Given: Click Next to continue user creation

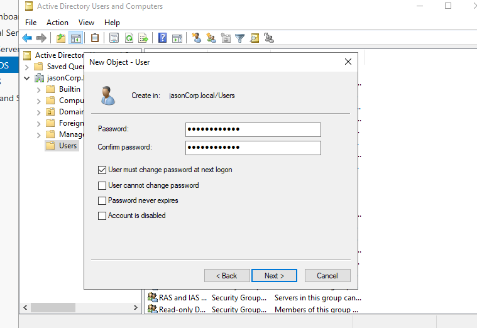Looking at the screenshot, I should 274,276.
